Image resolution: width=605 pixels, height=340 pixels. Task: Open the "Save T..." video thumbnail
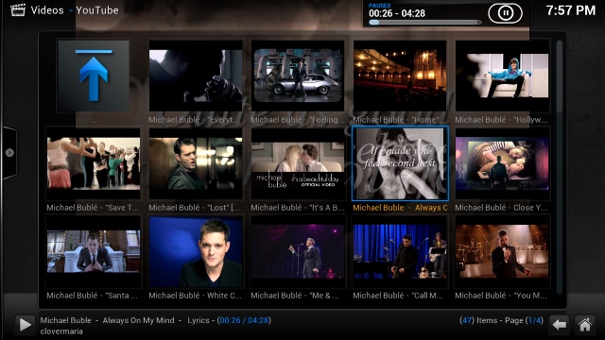coord(94,163)
